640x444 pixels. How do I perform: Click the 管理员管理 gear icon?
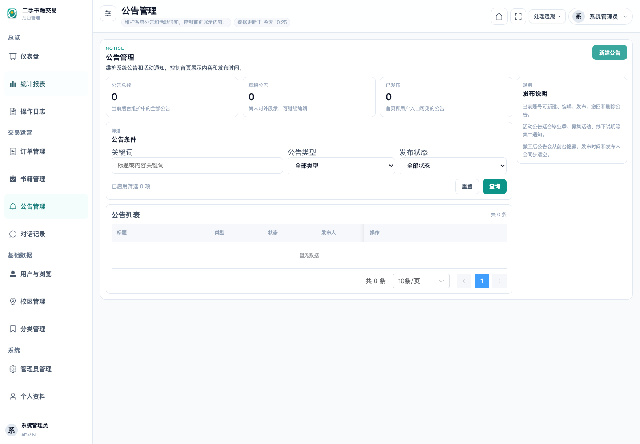click(x=13, y=369)
